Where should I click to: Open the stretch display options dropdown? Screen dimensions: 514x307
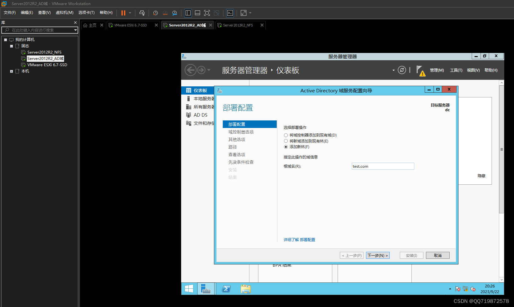coord(250,13)
